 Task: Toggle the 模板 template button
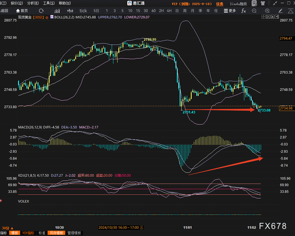pos(15,233)
